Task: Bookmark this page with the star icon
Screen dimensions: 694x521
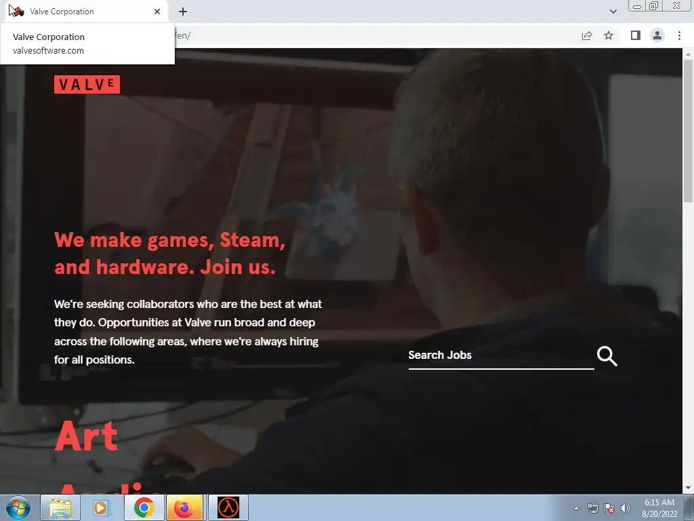Action: [609, 35]
